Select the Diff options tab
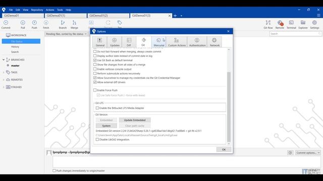Viewport: 323px width, 181px height. 129,42
